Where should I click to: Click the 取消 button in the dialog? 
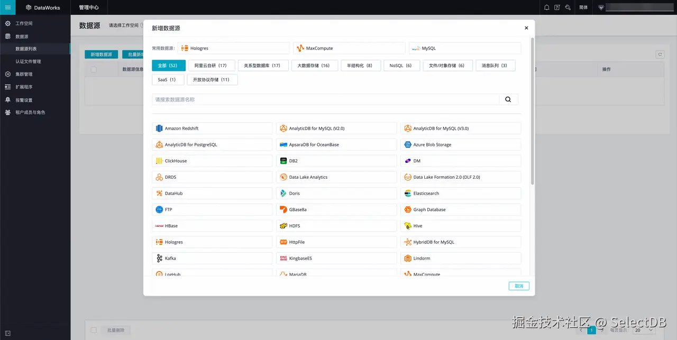(x=518, y=286)
